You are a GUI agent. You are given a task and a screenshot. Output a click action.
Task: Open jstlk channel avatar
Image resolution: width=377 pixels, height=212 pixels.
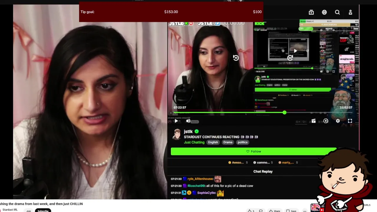click(177, 134)
